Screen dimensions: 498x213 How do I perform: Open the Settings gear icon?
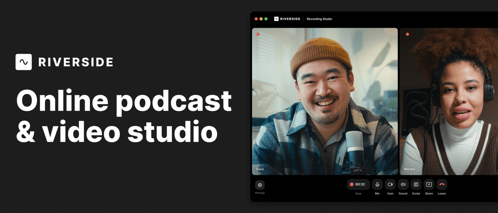pos(260,185)
